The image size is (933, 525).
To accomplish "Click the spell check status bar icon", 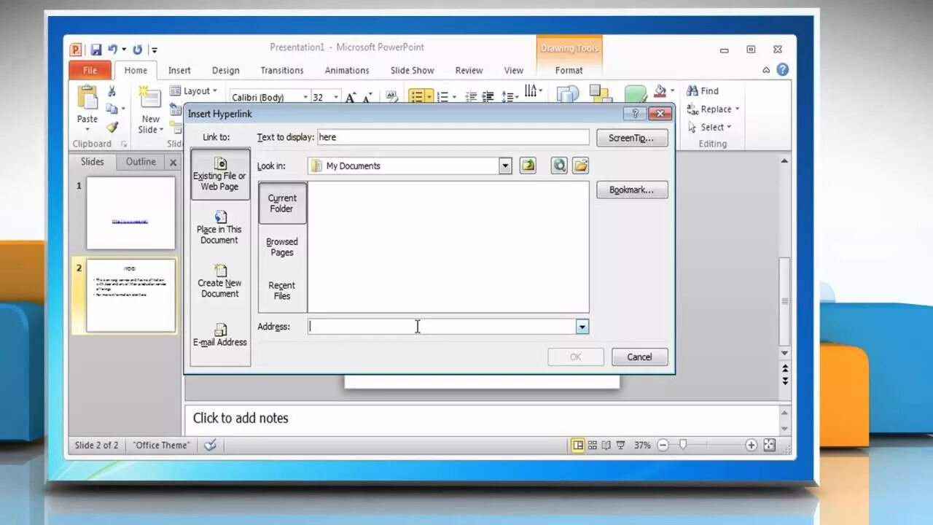I will [x=210, y=445].
